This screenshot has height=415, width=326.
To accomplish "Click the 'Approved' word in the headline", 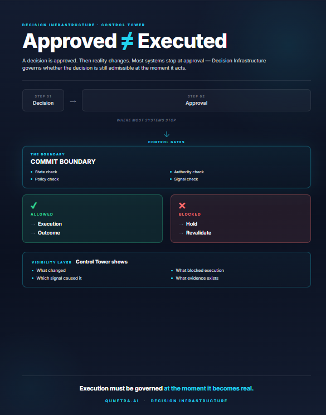I will 70,42.
